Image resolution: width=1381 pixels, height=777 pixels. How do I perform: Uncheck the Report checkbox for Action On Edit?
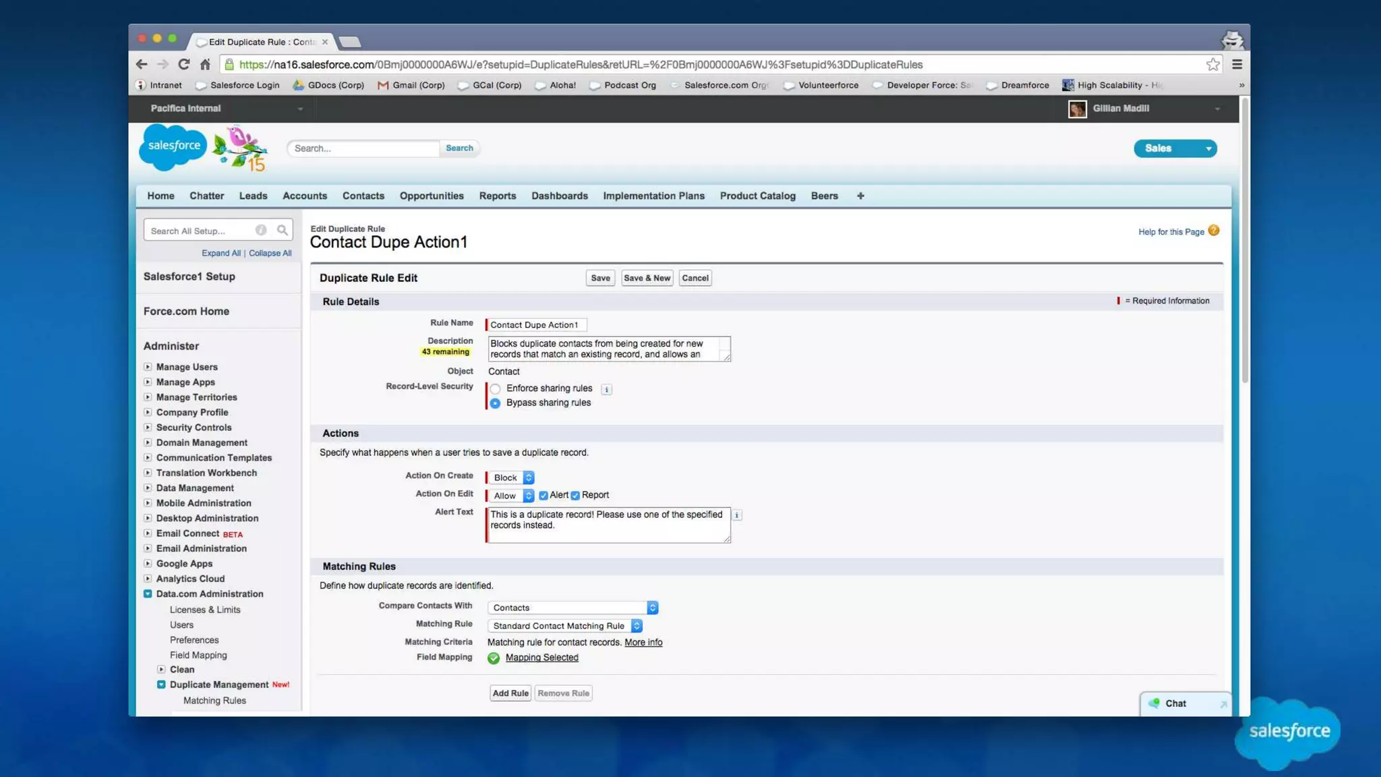click(575, 496)
